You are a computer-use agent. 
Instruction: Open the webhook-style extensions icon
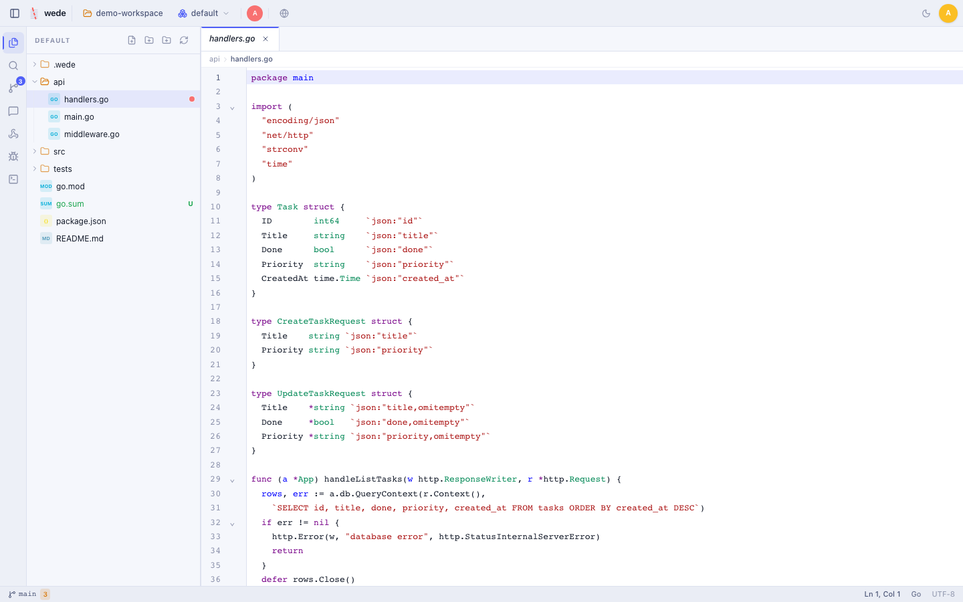[x=13, y=134]
